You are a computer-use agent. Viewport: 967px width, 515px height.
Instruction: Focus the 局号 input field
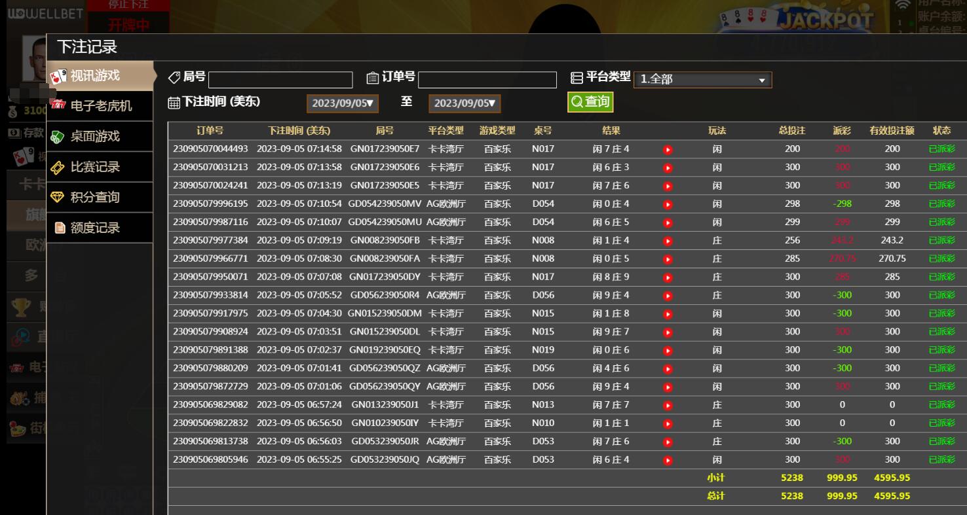tap(280, 79)
